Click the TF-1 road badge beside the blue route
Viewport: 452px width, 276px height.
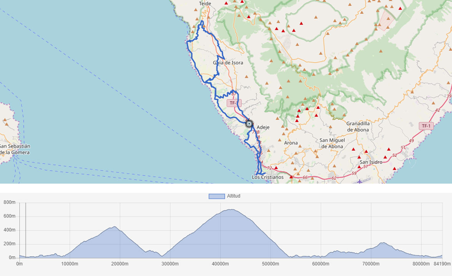tap(234, 103)
